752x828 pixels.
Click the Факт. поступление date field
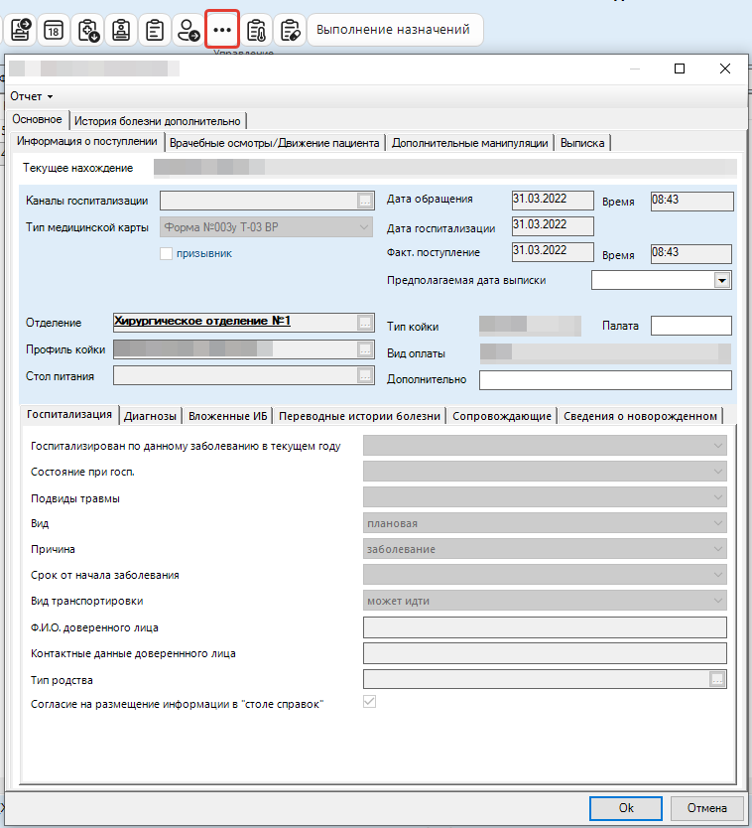553,252
